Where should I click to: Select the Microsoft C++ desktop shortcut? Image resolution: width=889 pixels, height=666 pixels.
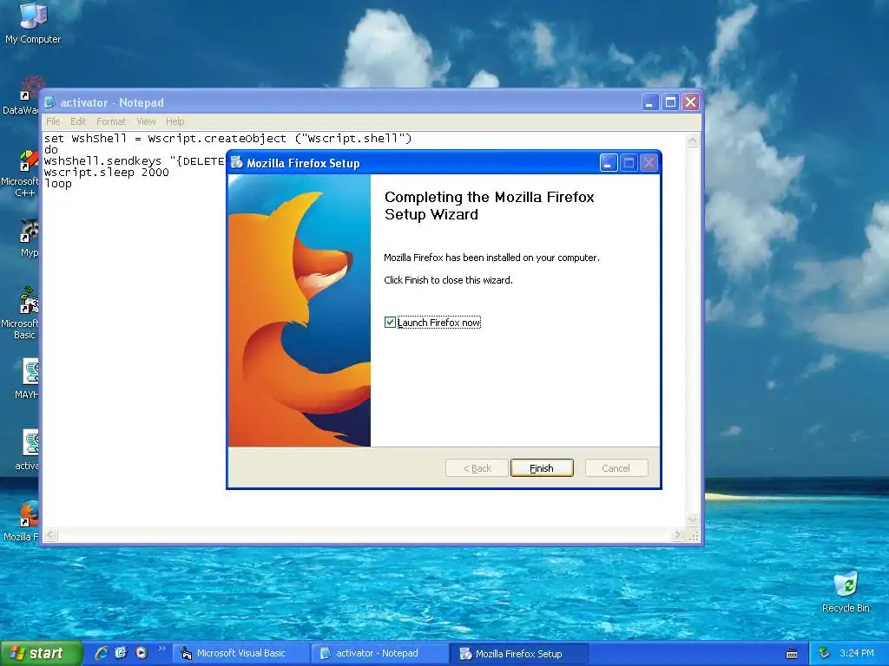click(23, 173)
